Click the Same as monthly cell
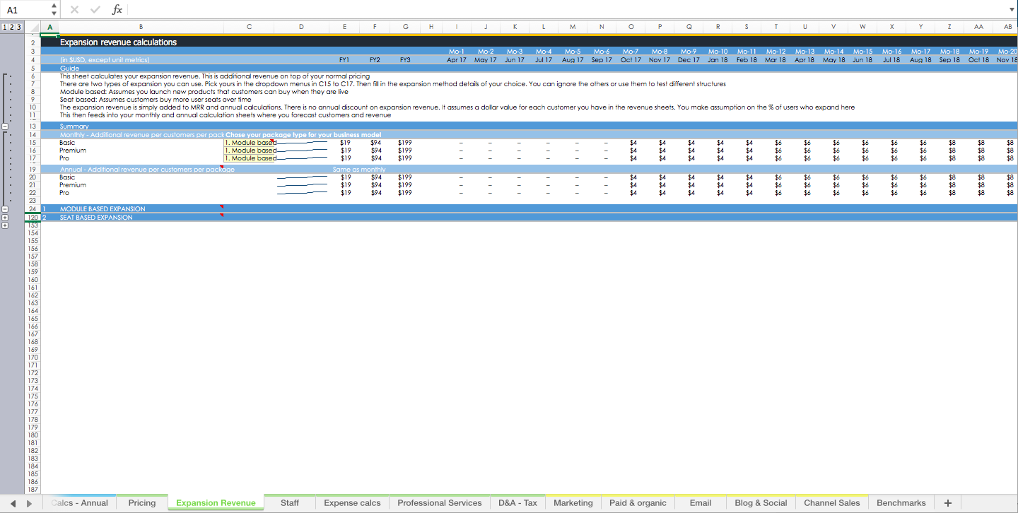Image resolution: width=1018 pixels, height=513 pixels. click(359, 170)
